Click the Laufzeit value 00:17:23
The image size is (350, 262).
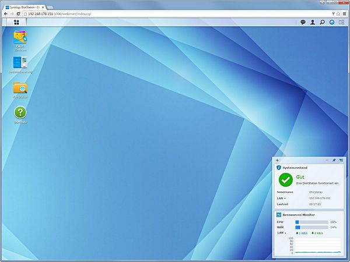(x=315, y=204)
